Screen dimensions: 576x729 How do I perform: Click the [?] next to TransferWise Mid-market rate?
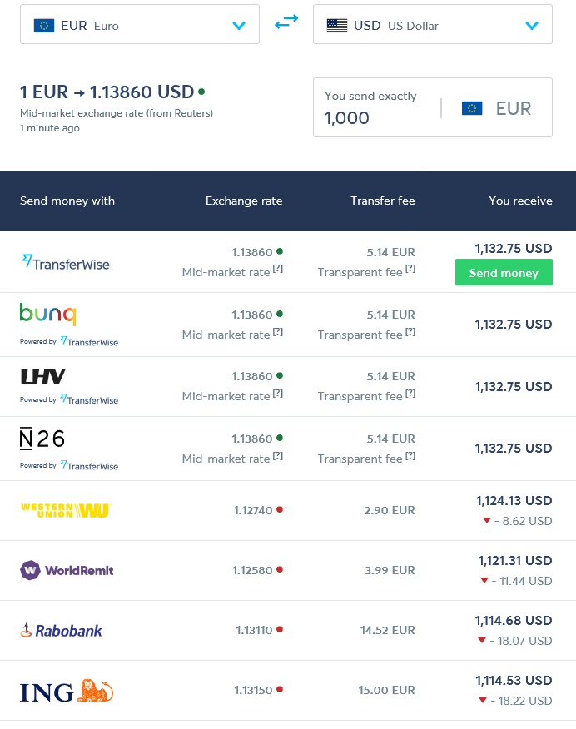pos(278,270)
